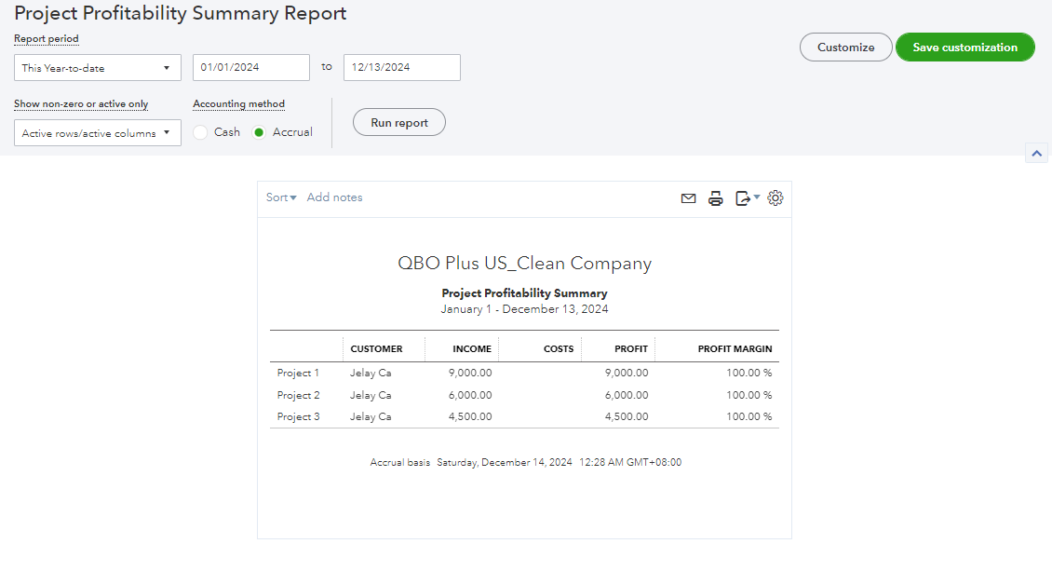Select the Accrual accounting method
The width and height of the screenshot is (1052, 571).
tap(259, 132)
